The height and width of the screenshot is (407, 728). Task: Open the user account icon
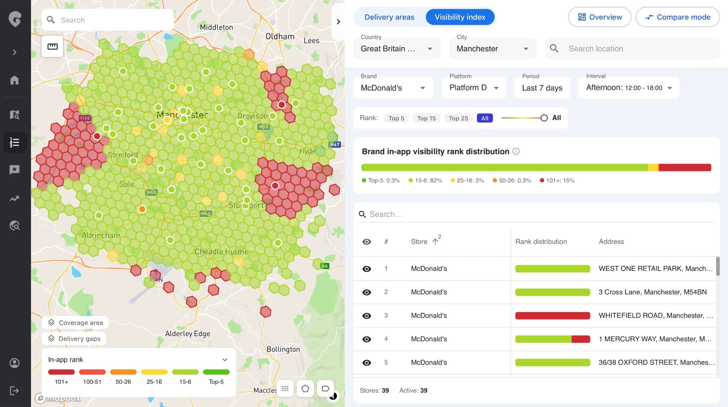[15, 363]
